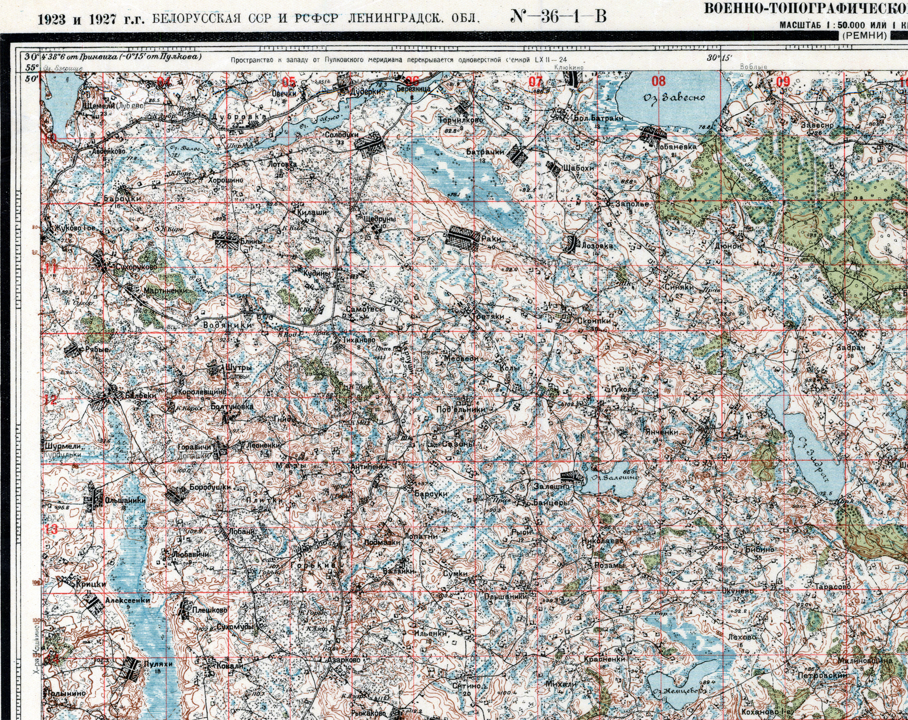
Task: Click the Скрипки village label
Action: [x=594, y=321]
